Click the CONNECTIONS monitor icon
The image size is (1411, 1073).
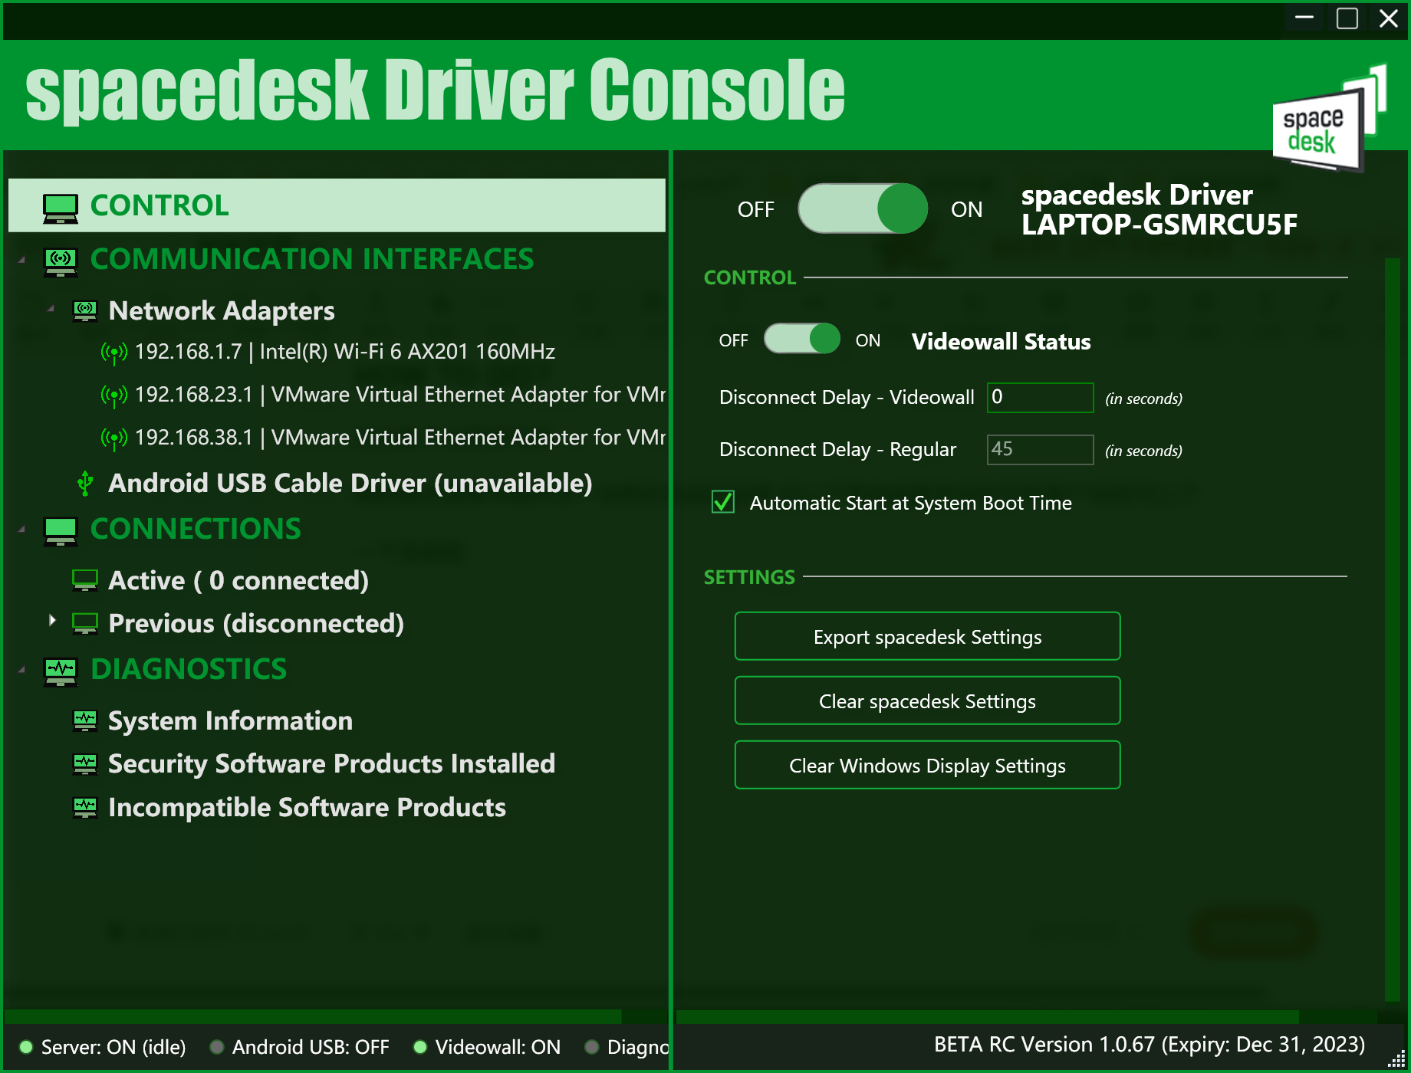tap(61, 531)
